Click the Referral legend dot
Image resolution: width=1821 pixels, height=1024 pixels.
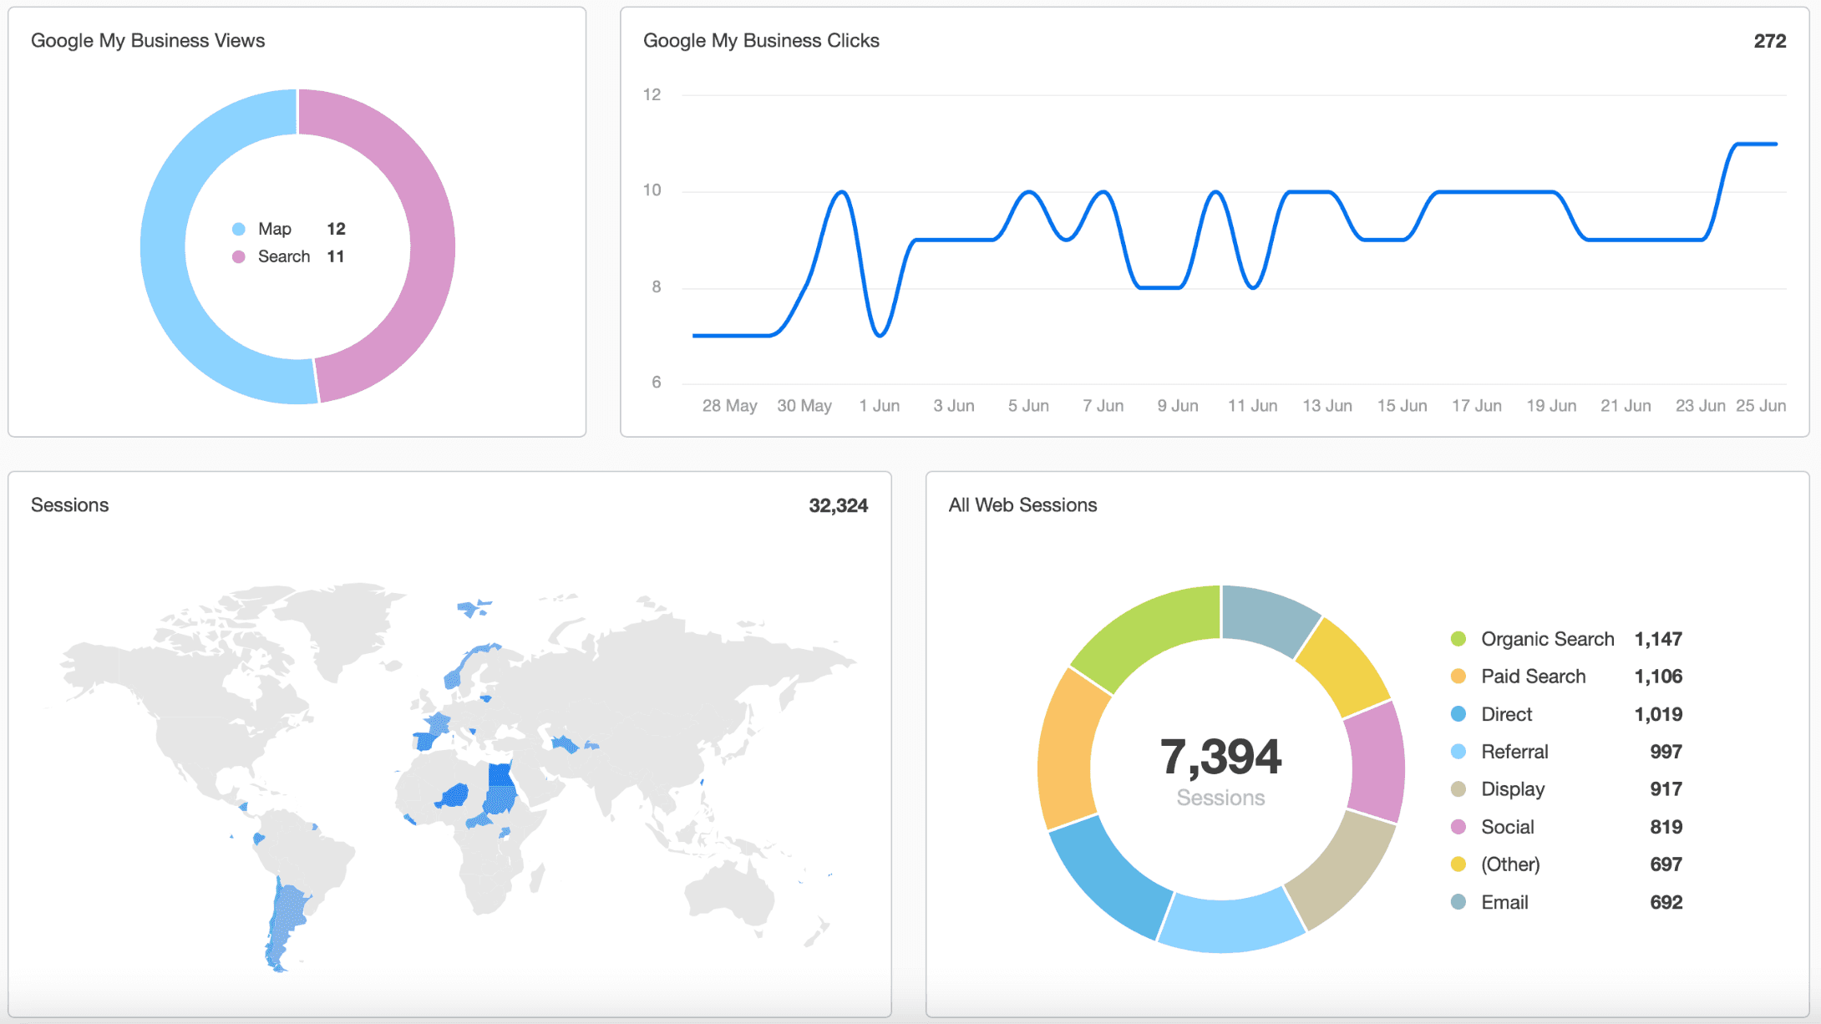(1458, 752)
